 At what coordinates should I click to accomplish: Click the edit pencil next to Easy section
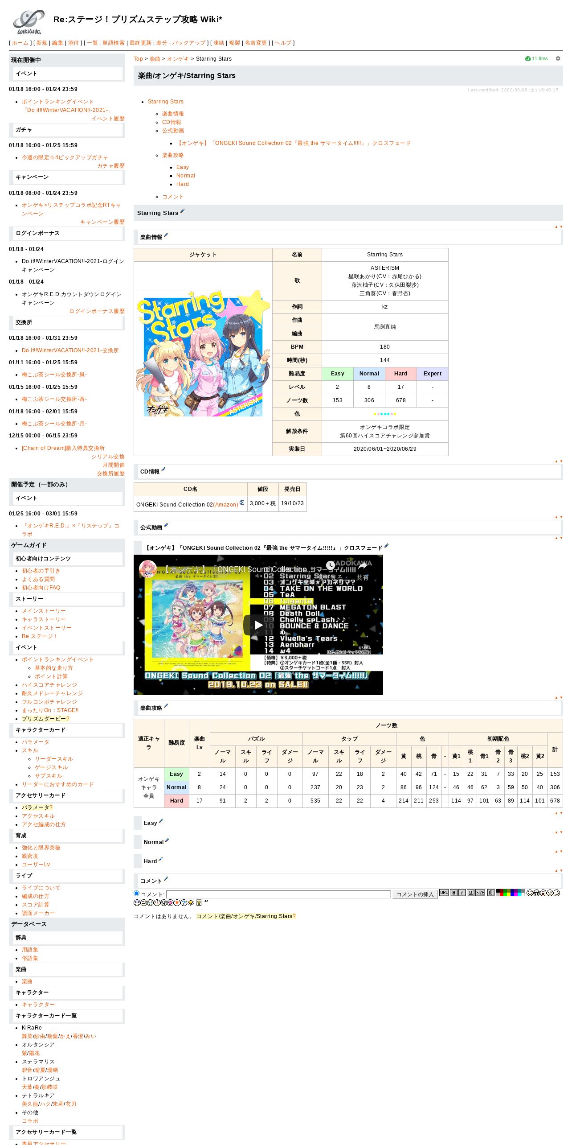tap(161, 821)
